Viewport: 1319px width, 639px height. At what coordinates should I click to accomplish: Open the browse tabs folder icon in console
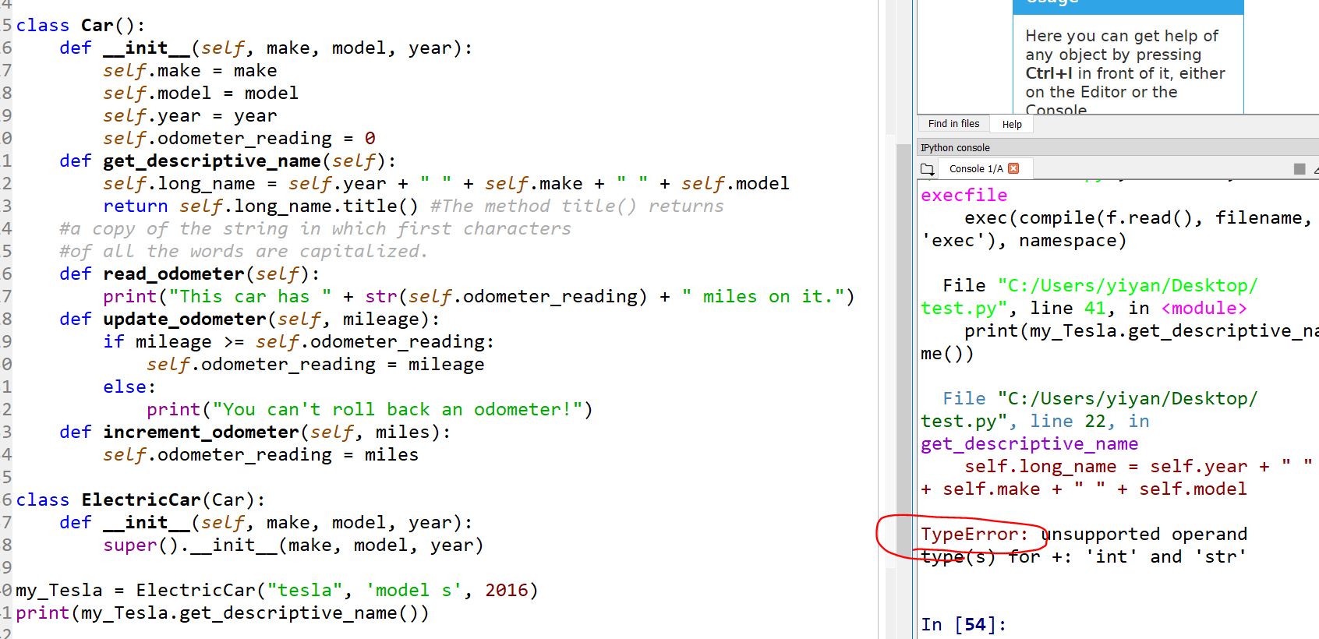(927, 169)
